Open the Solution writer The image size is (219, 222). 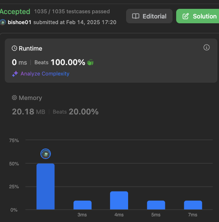198,16
